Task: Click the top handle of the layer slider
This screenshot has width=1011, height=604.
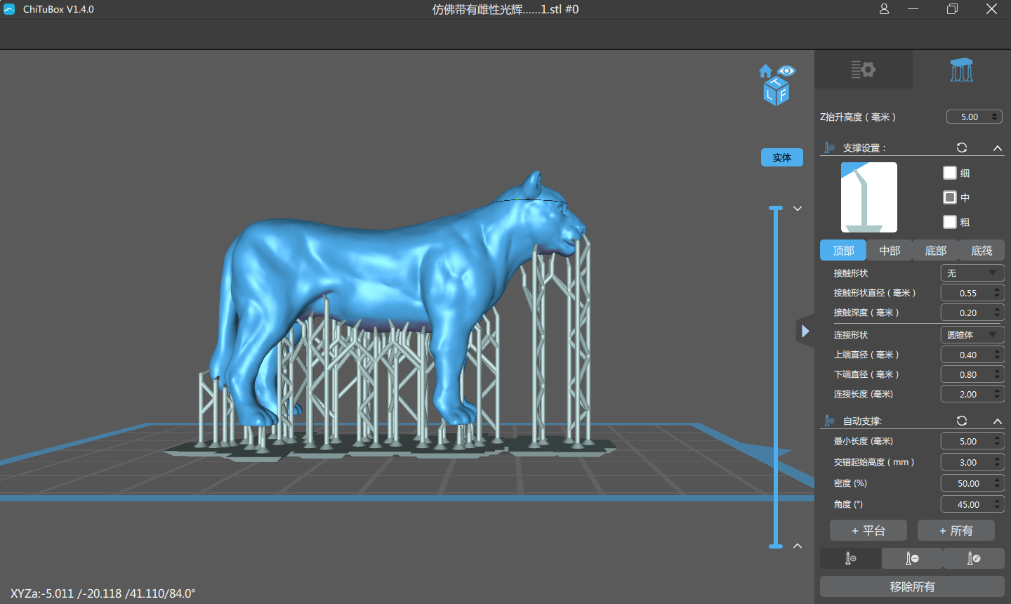Action: coord(776,209)
